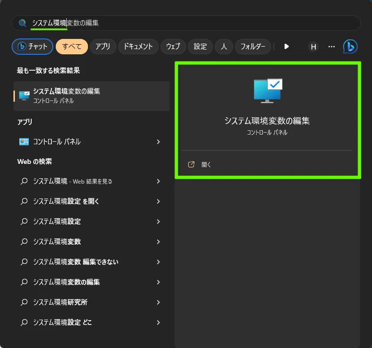Show more filters with the right arrow

pyautogui.click(x=286, y=47)
